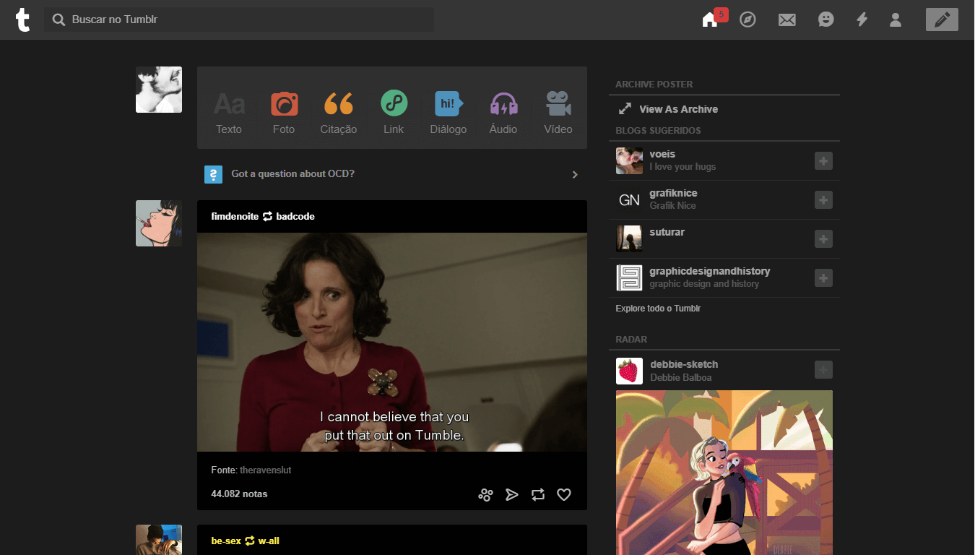Open the radar illustration with parrot
The image size is (975, 555).
(724, 473)
